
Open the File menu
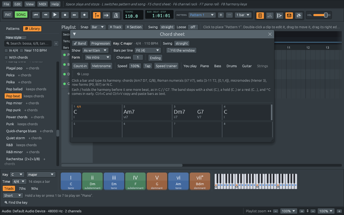6,4
